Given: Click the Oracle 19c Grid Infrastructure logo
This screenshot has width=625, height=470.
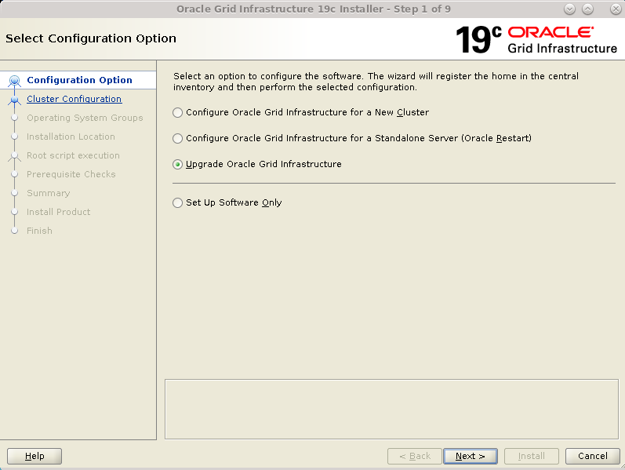Looking at the screenshot, I should click(536, 39).
